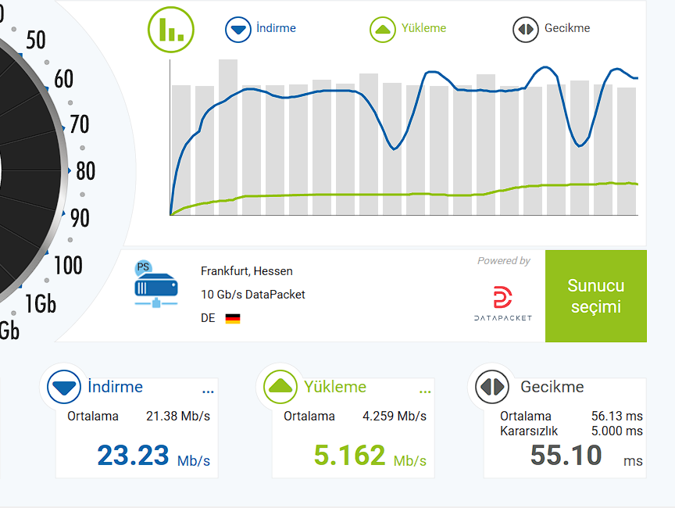675x508 pixels.
Task: Toggle the Gecikme latency graph icon
Action: (526, 30)
